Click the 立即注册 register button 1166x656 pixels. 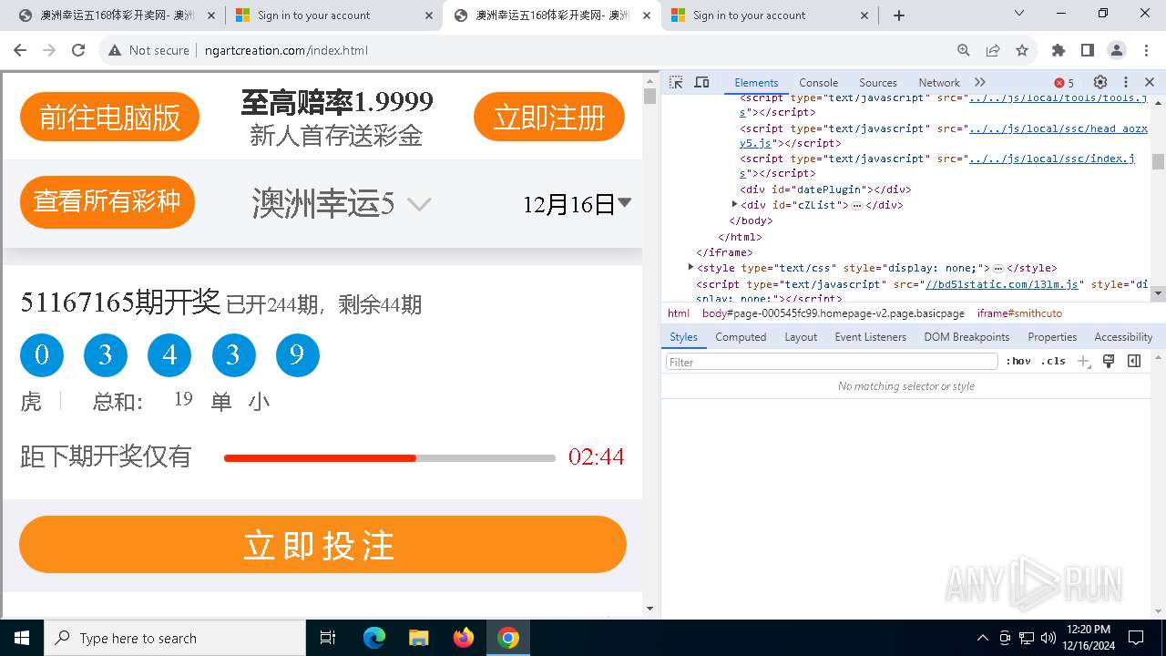tap(549, 117)
